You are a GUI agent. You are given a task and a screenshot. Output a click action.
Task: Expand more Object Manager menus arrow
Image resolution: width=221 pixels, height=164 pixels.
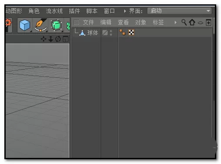point(176,23)
